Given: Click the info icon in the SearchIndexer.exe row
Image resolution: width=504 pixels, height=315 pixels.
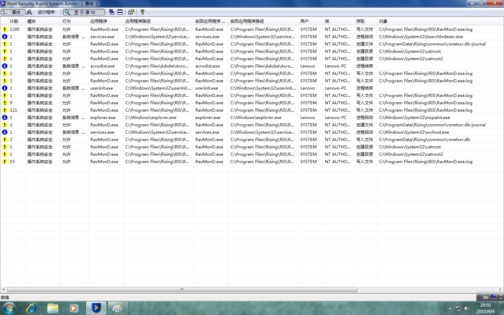Looking at the screenshot, I should point(5,37).
